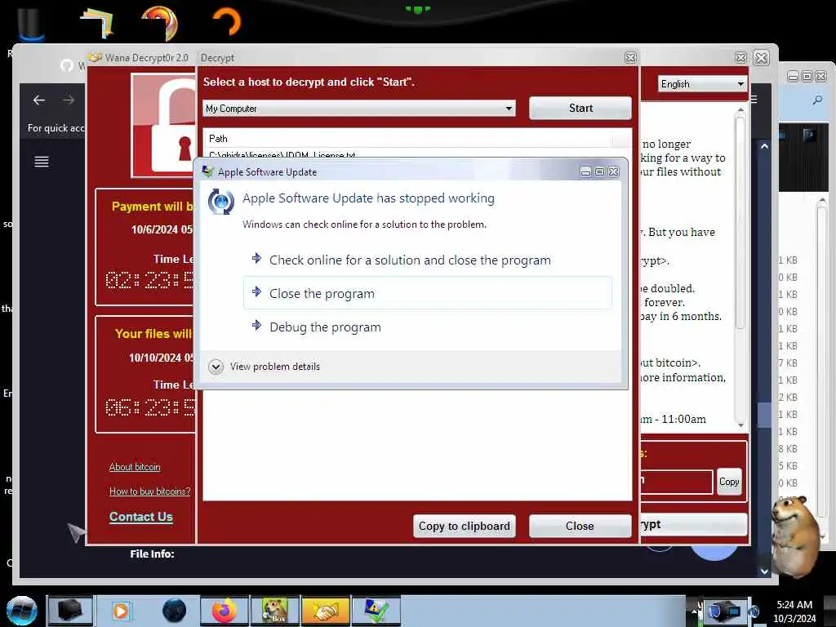Viewport: 836px width, 627px height.
Task: Open the checkmark setup taskbar icon
Action: pyautogui.click(x=376, y=611)
